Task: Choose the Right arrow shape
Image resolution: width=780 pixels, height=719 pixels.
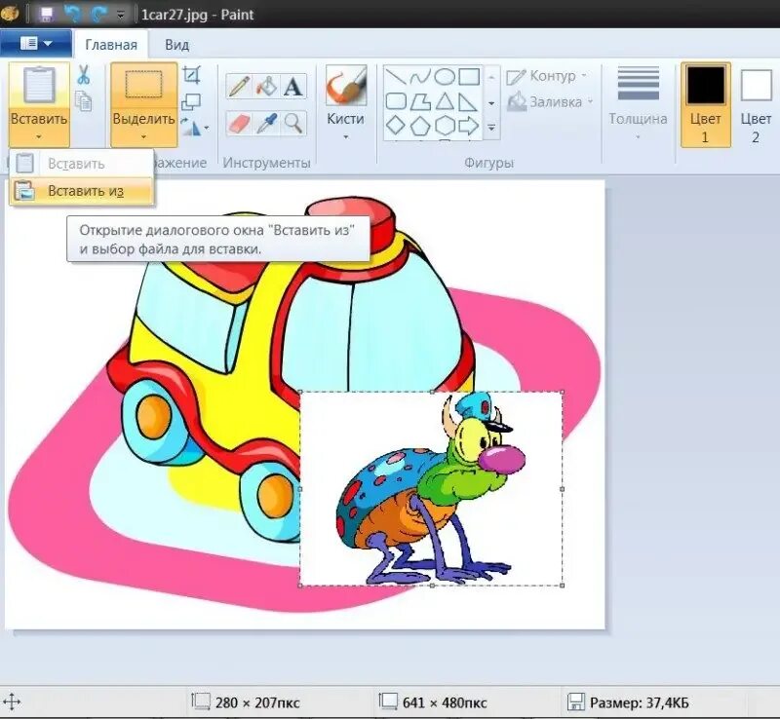Action: point(469,126)
